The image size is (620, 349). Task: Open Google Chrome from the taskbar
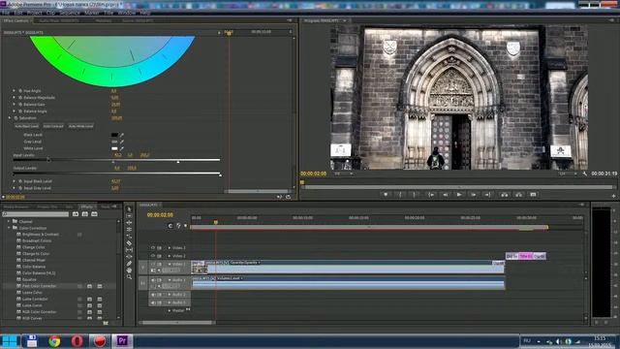tap(54, 340)
